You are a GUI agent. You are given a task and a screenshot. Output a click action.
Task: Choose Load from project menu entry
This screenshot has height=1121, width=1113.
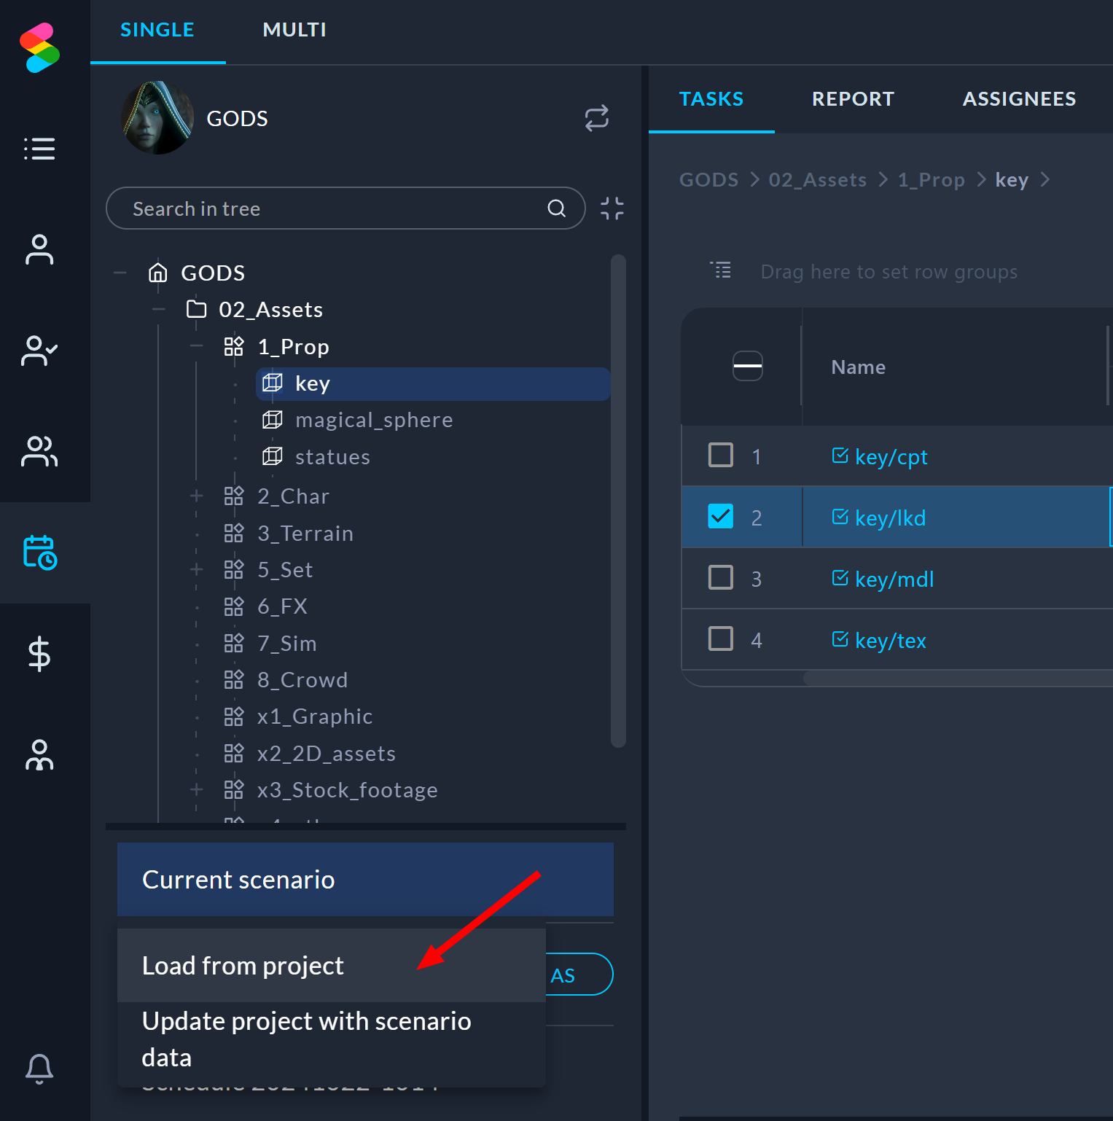click(332, 966)
